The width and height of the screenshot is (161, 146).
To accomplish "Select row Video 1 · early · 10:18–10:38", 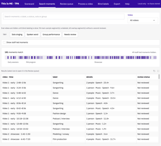I will 80,118.
